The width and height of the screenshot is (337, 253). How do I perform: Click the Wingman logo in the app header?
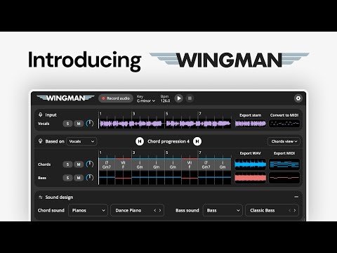coord(65,98)
